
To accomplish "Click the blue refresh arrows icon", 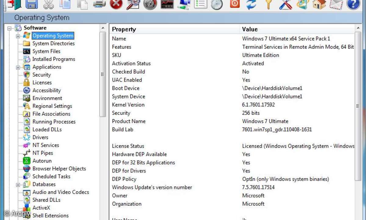I will point(251,4).
